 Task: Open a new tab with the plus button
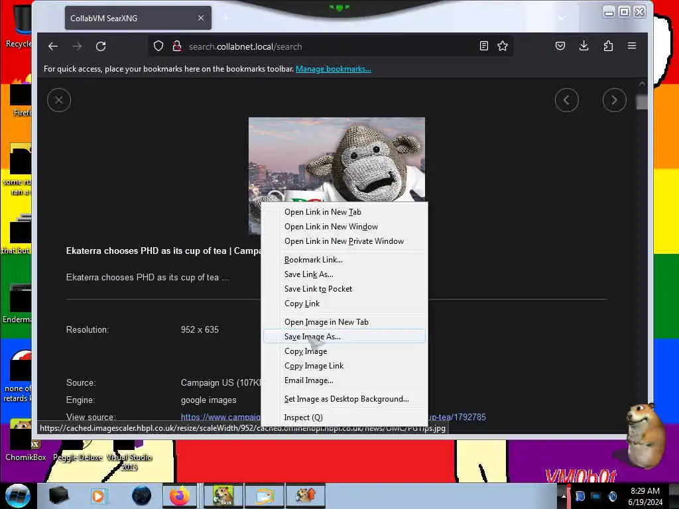tap(226, 18)
